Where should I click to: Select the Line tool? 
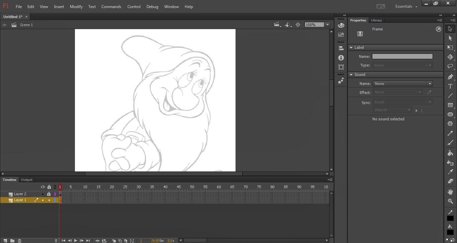pos(450,96)
